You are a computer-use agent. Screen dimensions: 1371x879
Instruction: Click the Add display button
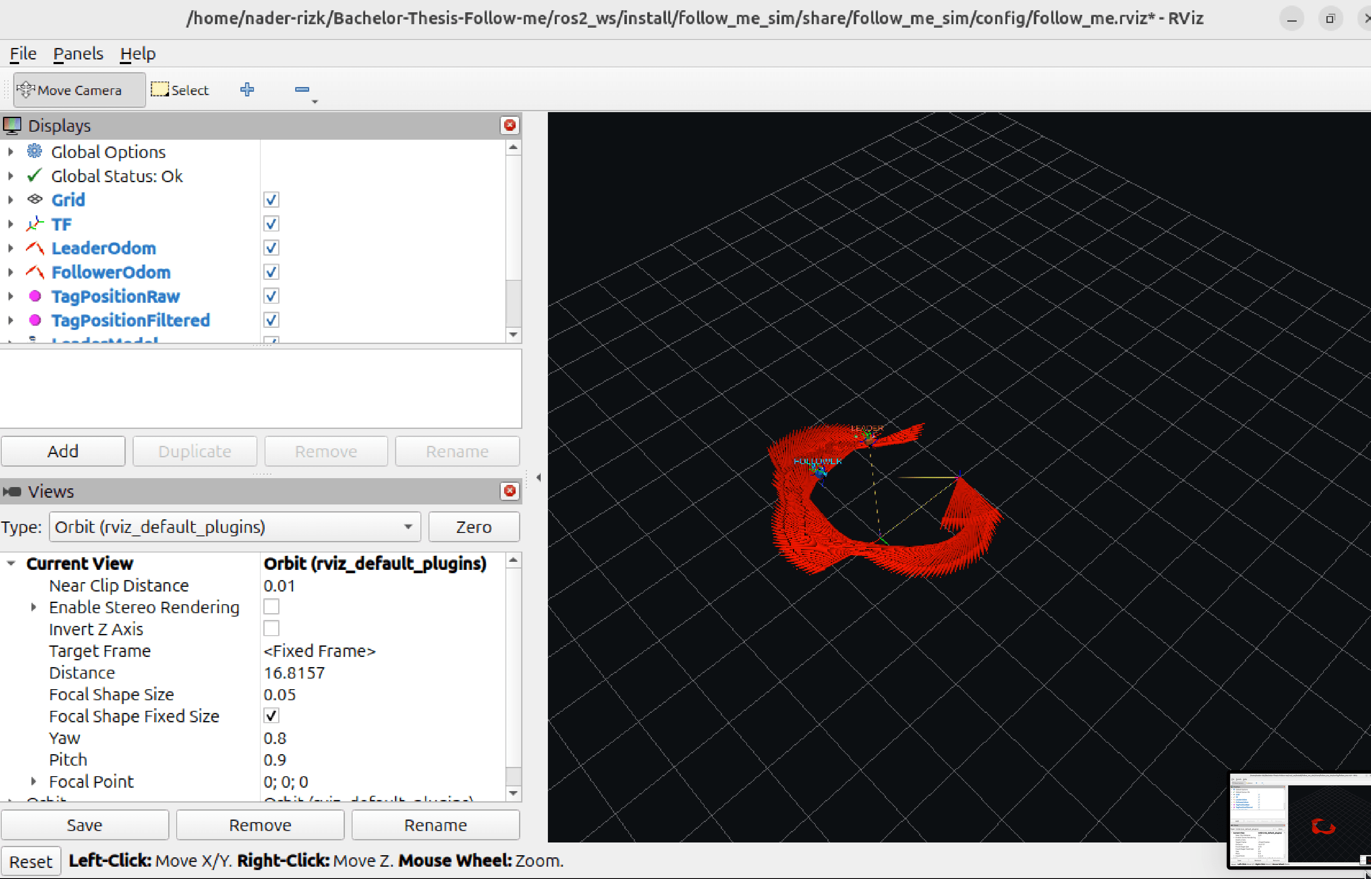click(x=63, y=451)
